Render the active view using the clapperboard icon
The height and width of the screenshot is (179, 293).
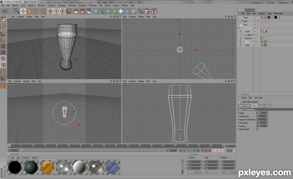[x=76, y=11]
